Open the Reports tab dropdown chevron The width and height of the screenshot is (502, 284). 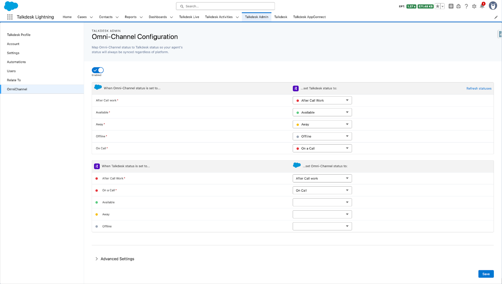141,17
